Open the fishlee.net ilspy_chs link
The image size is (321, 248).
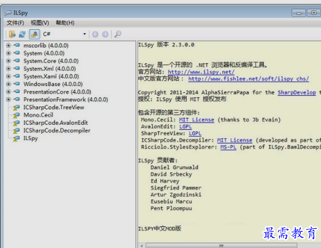pos(249,79)
